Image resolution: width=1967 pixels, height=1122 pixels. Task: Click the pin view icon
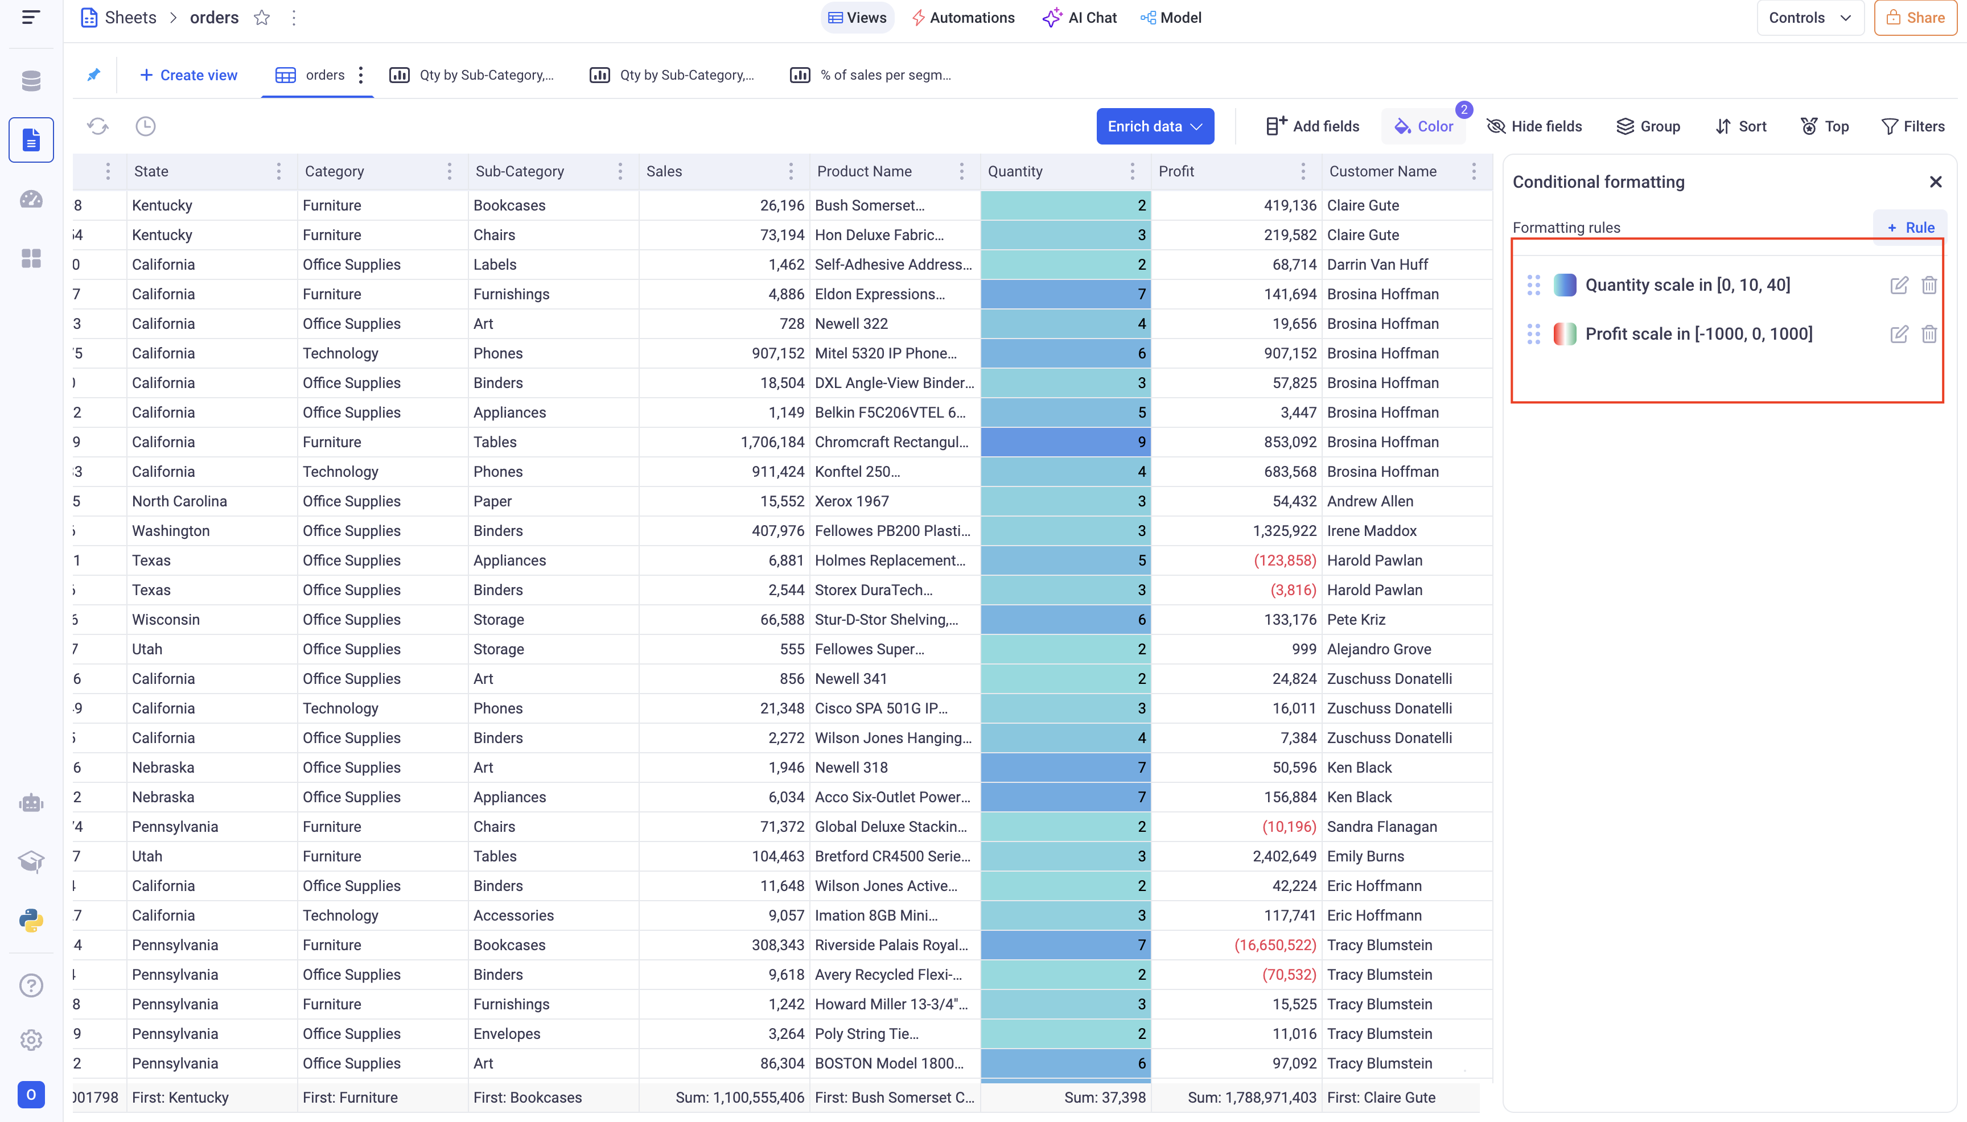click(94, 75)
